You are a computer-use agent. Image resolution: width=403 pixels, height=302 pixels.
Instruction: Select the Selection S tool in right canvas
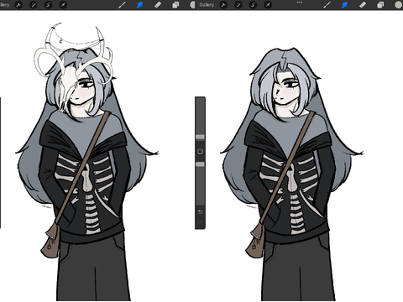[253, 5]
